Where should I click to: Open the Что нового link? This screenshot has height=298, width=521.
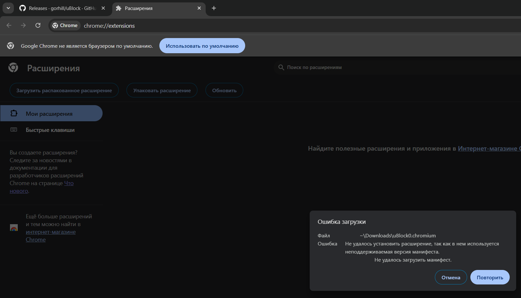pyautogui.click(x=69, y=183)
